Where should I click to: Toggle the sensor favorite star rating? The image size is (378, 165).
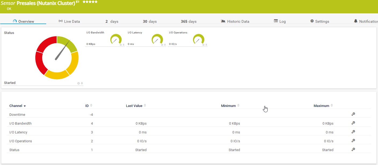coord(90,2)
